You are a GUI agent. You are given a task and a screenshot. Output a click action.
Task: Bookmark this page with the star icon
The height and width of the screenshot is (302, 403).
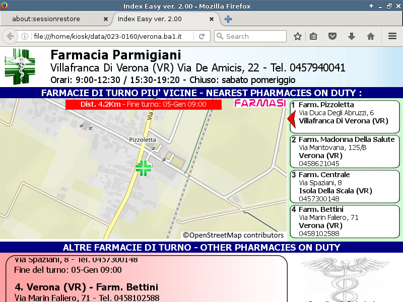pos(298,36)
